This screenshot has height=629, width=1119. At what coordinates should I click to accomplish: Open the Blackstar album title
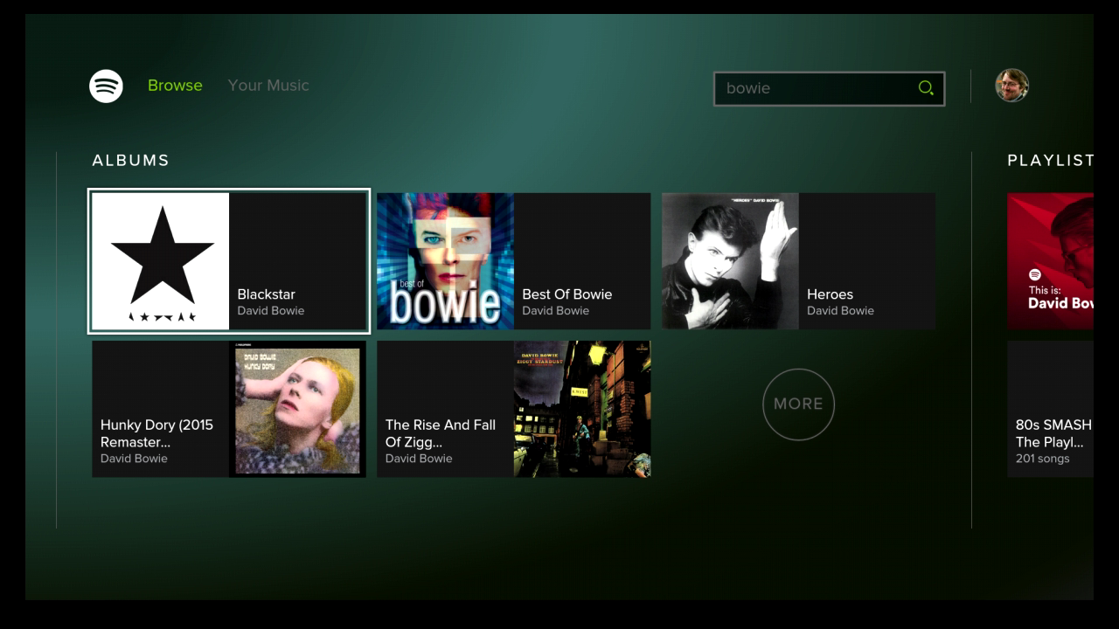point(267,294)
